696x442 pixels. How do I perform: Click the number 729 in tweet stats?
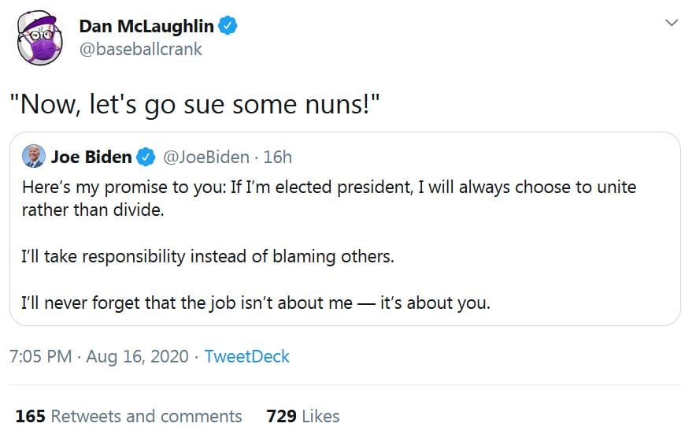pos(281,416)
